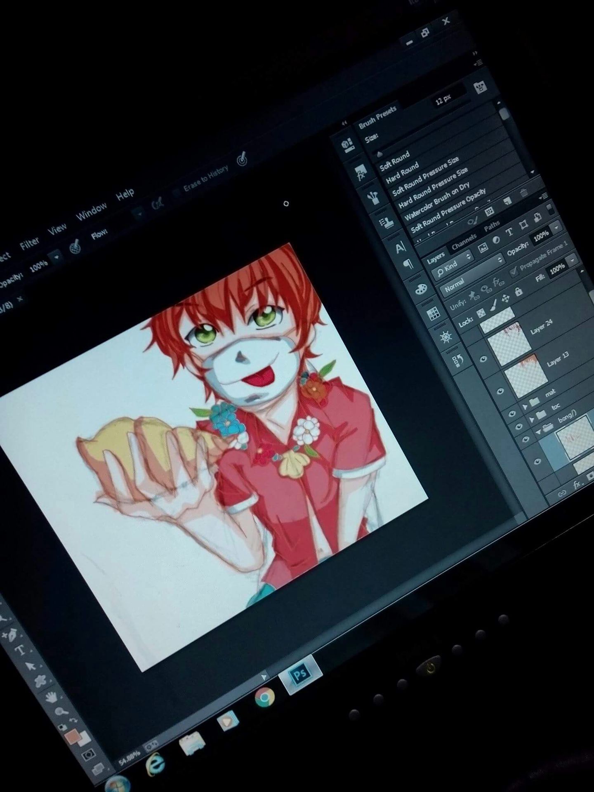Hide the bong group eye icon
This screenshot has width=594, height=792.
pyautogui.click(x=526, y=439)
